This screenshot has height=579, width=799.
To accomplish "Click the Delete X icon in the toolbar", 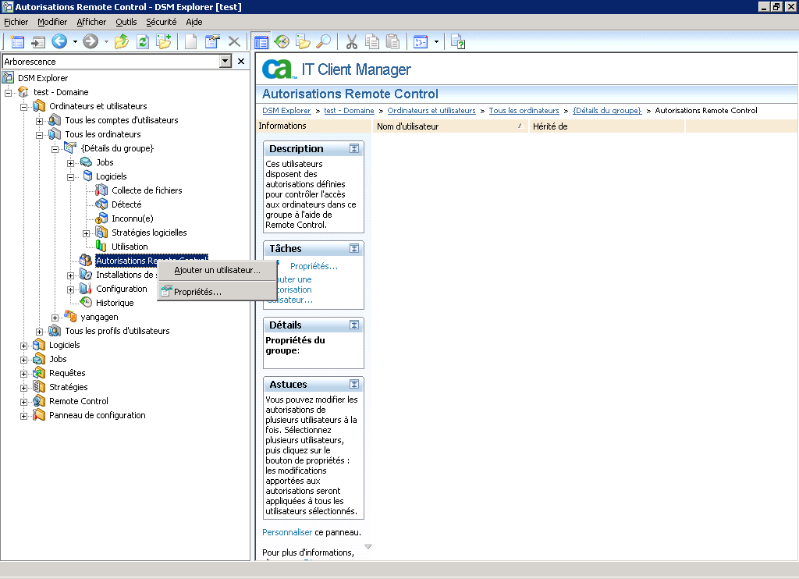I will point(233,41).
